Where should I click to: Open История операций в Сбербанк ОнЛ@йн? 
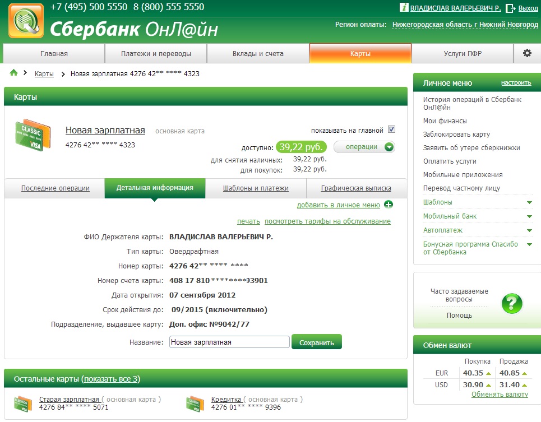472,104
